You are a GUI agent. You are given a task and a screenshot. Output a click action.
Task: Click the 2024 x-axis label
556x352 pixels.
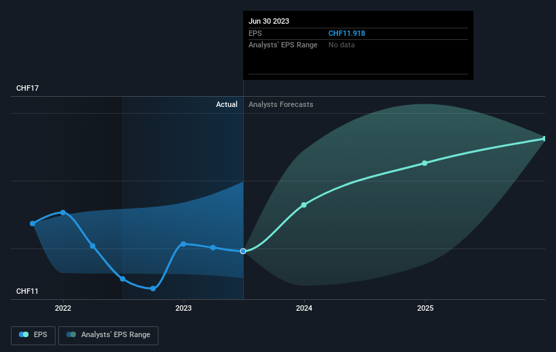click(x=304, y=308)
